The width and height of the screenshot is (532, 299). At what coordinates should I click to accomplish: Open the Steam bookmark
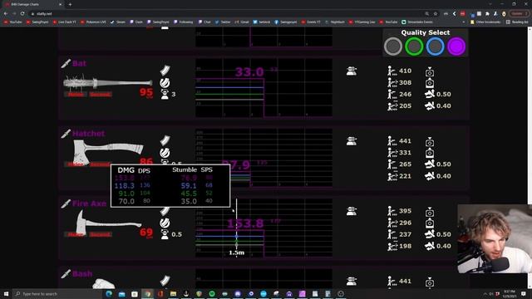118,22
